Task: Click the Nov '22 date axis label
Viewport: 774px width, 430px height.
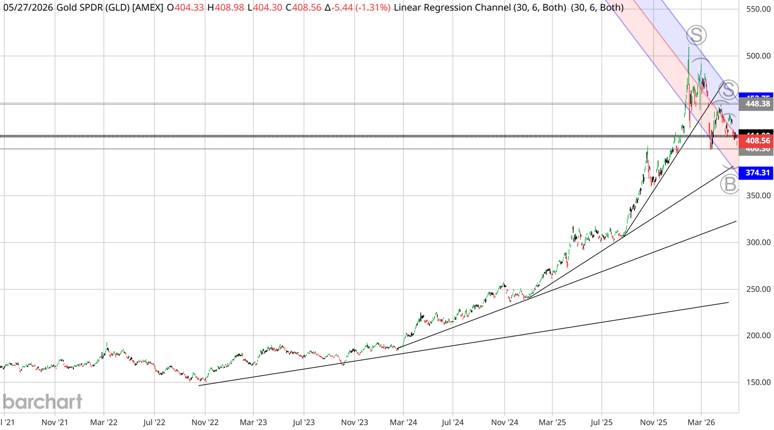Action: point(205,422)
